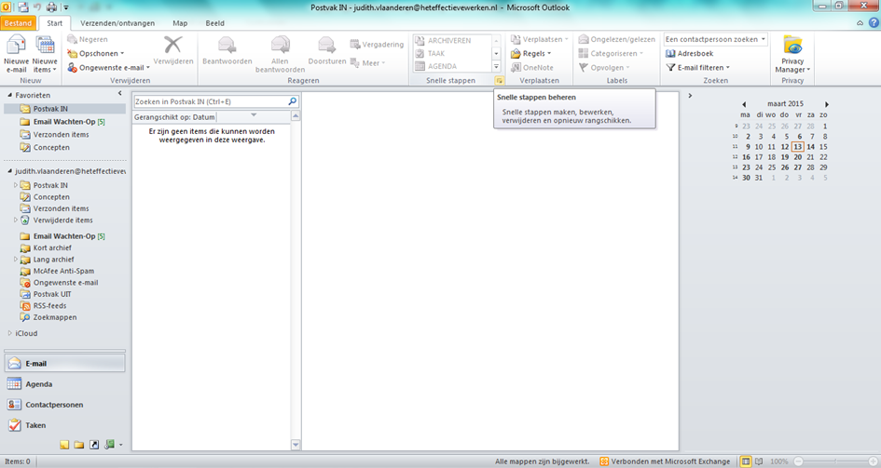Open E-mail filteren dropdown

[x=698, y=67]
